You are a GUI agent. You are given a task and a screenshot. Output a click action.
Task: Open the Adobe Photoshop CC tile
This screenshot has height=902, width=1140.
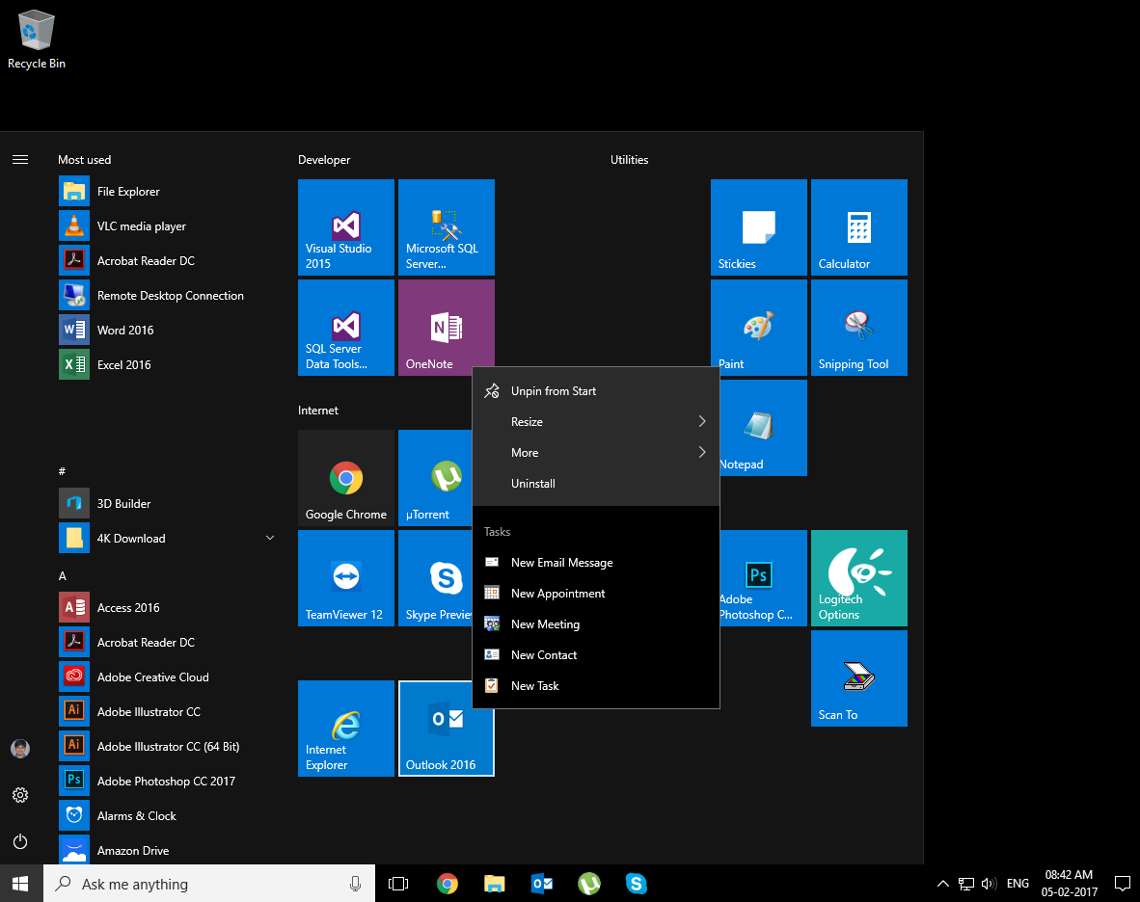[764, 578]
